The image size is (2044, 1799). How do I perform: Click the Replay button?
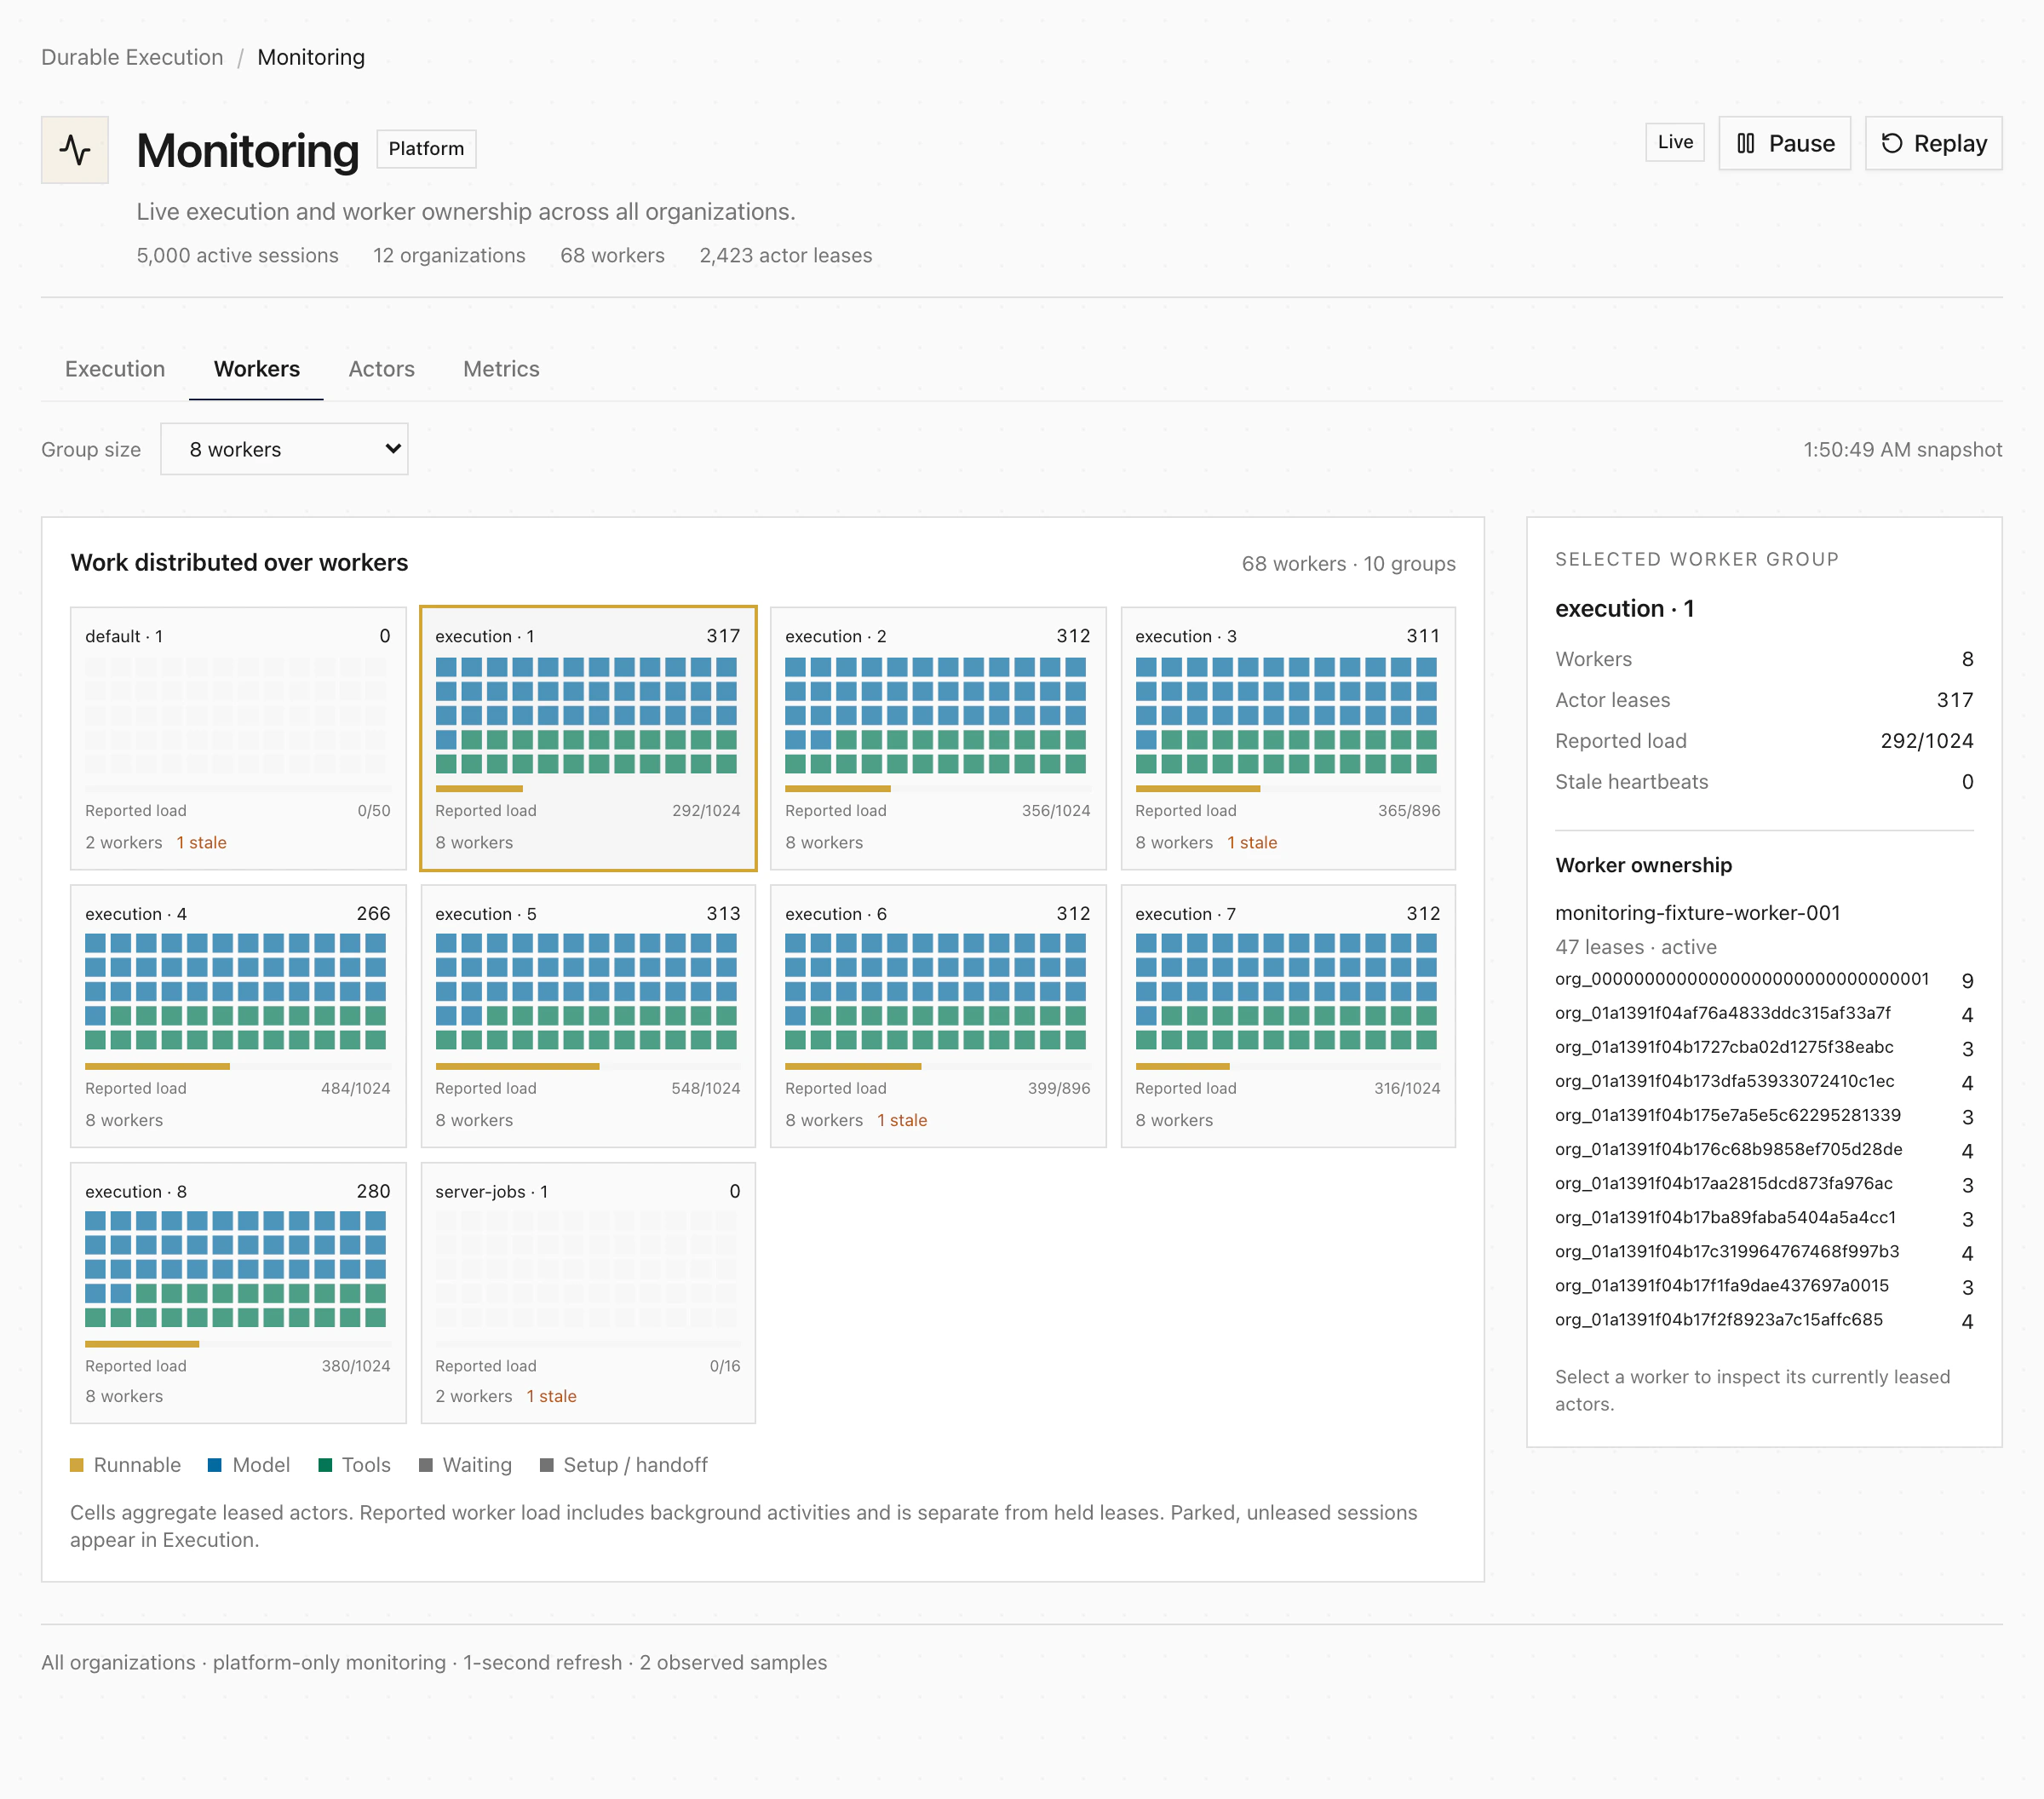coord(1933,143)
